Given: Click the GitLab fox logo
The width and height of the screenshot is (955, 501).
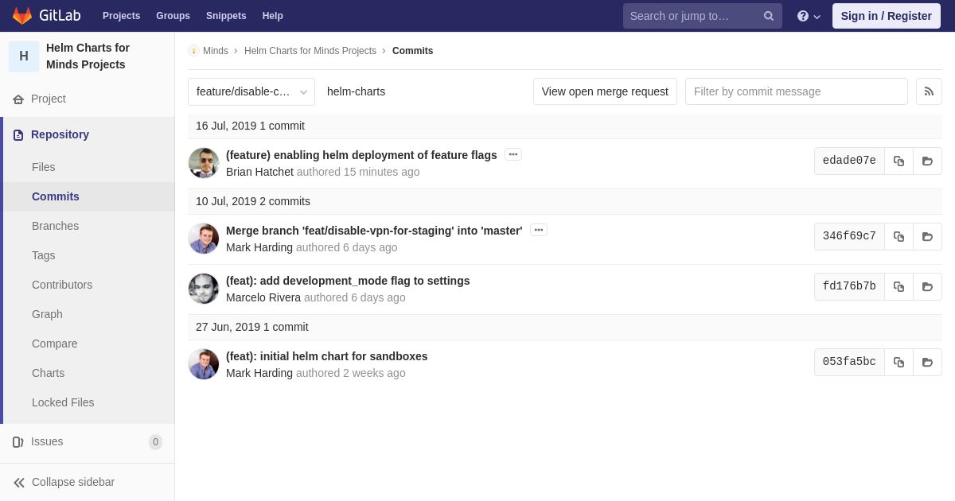Looking at the screenshot, I should tap(22, 16).
